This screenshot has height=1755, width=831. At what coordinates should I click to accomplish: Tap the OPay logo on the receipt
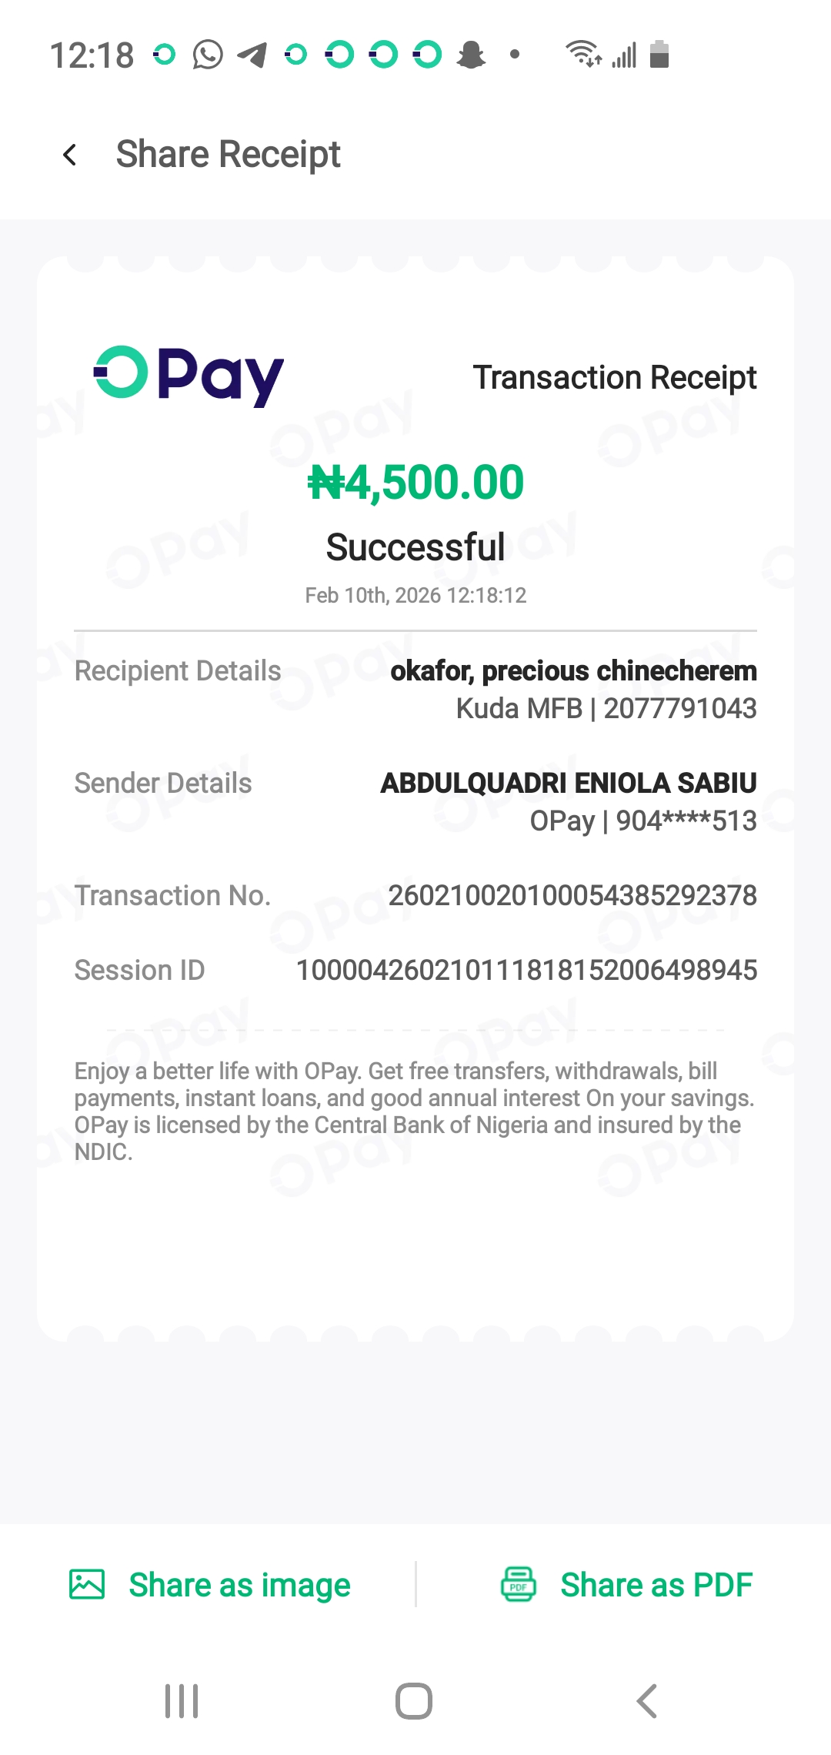click(189, 376)
